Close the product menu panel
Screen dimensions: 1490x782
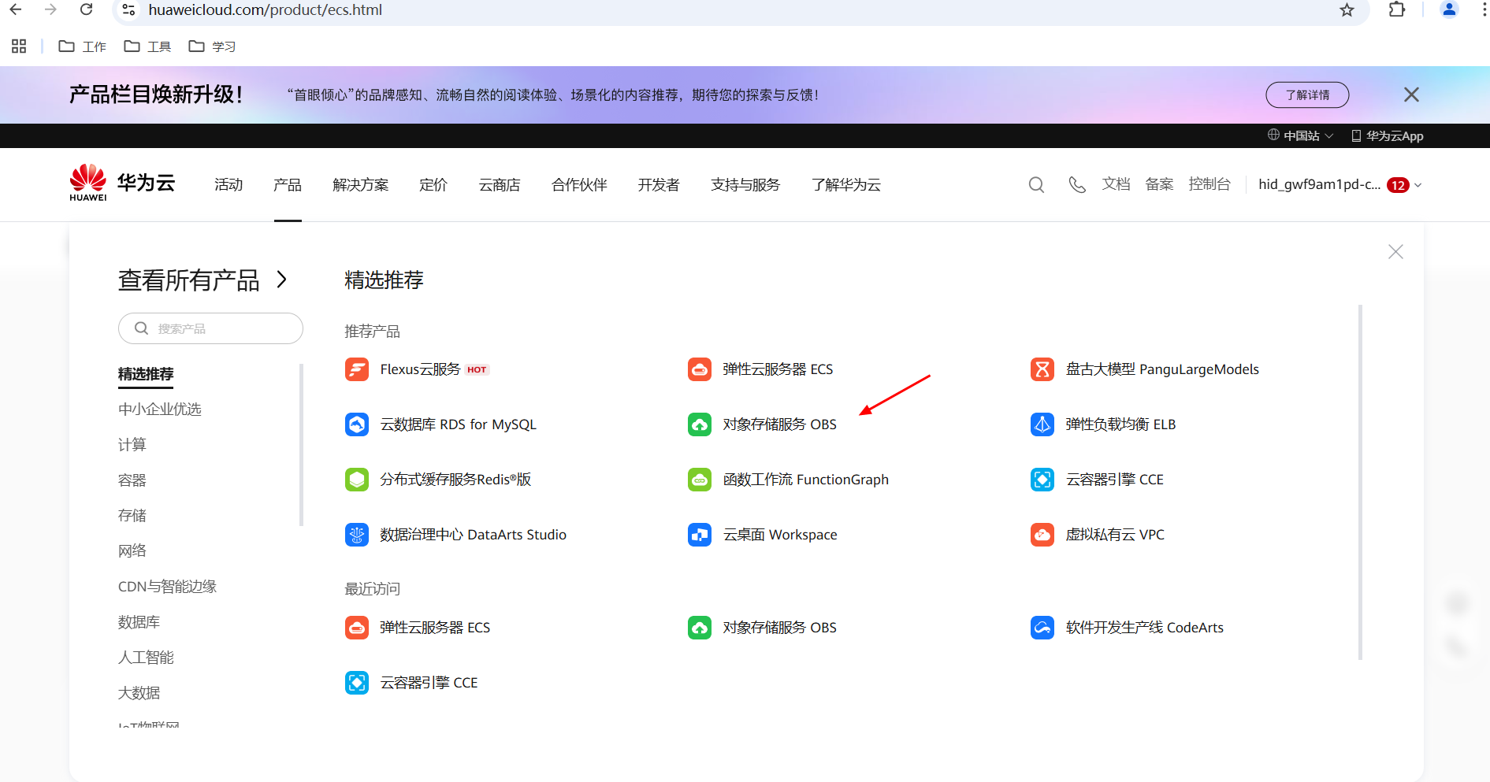click(x=1395, y=251)
